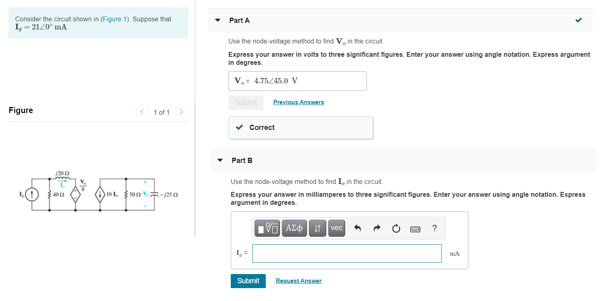
Task: Open the Figure 1 link
Action: (114, 19)
